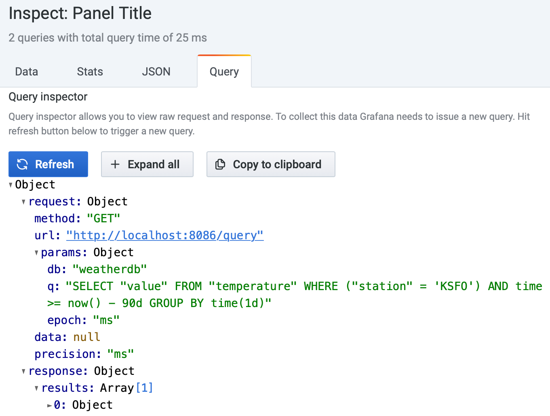Collapse the params Object node
The image size is (550, 416).
(37, 253)
